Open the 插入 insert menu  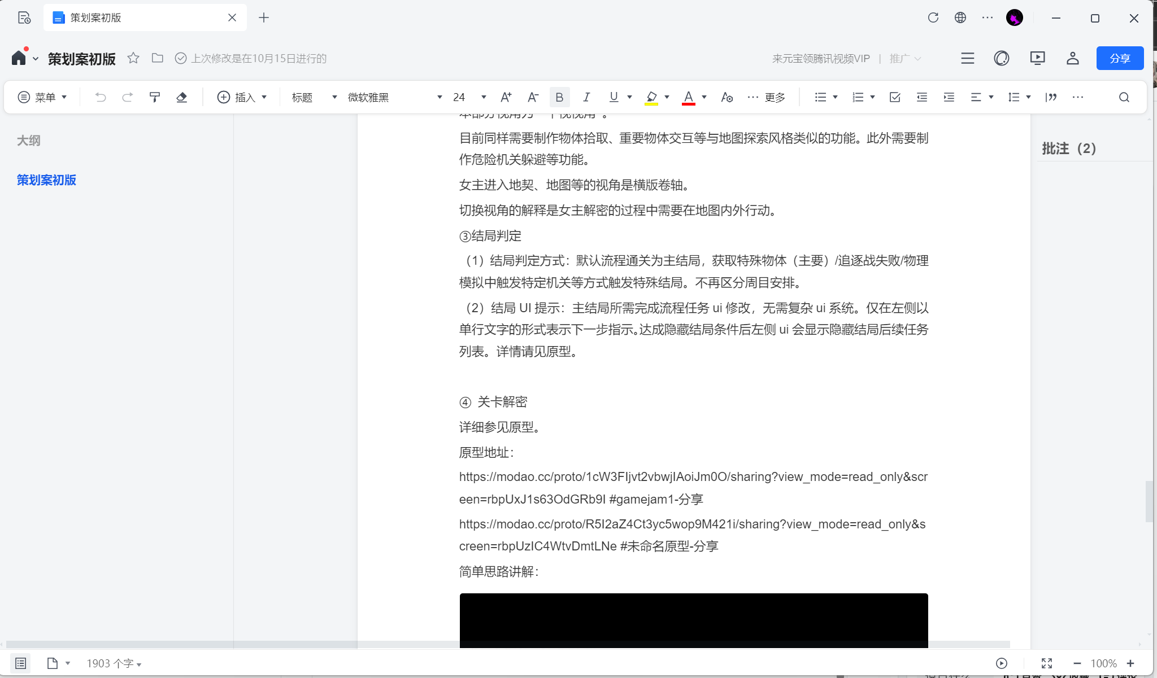click(x=242, y=97)
